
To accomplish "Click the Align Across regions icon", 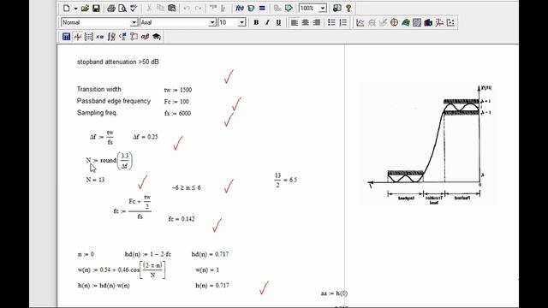I will point(213,8).
